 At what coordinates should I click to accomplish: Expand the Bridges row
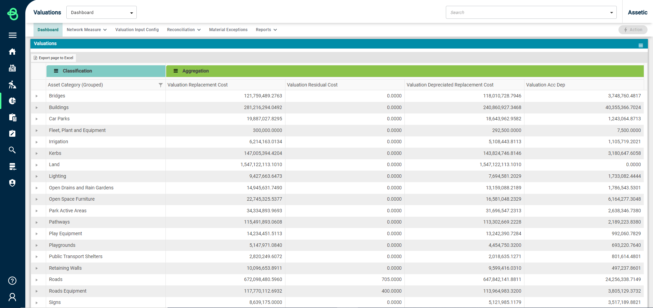[37, 96]
